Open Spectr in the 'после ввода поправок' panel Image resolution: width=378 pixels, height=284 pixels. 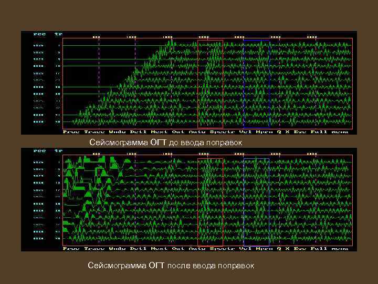(222, 248)
